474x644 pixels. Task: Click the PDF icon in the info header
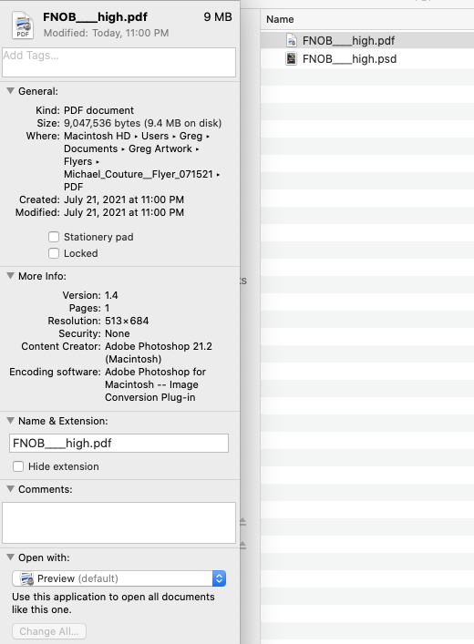23,26
